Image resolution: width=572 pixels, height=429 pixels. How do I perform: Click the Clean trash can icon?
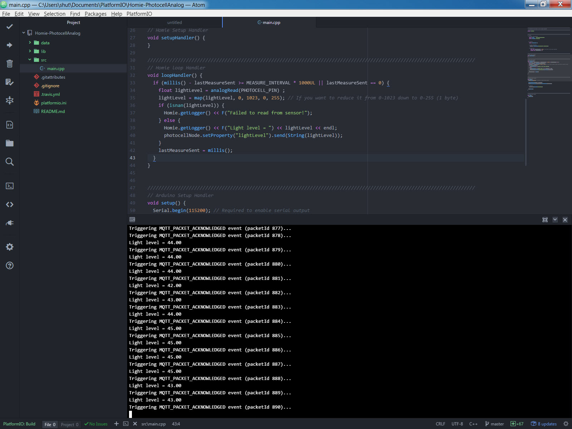click(10, 64)
